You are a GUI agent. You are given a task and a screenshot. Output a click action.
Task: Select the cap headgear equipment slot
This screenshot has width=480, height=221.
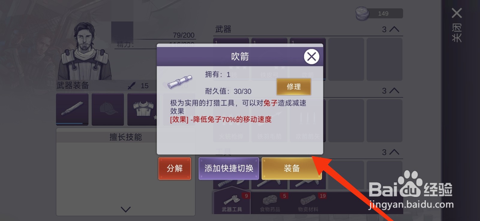pos(108,109)
